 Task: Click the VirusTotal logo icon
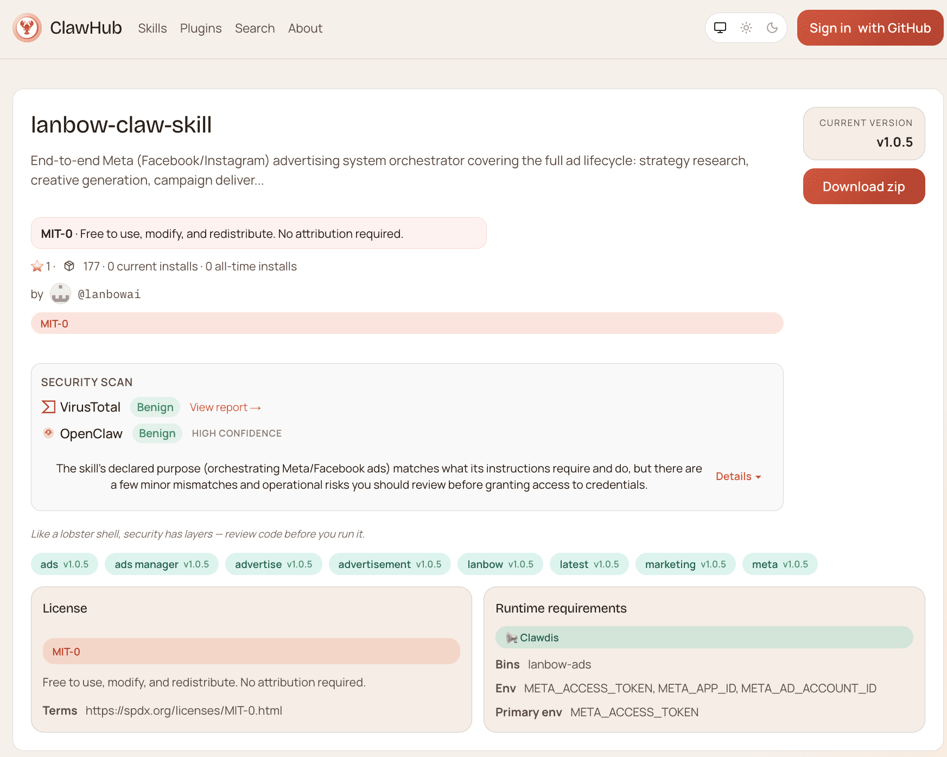click(x=48, y=407)
